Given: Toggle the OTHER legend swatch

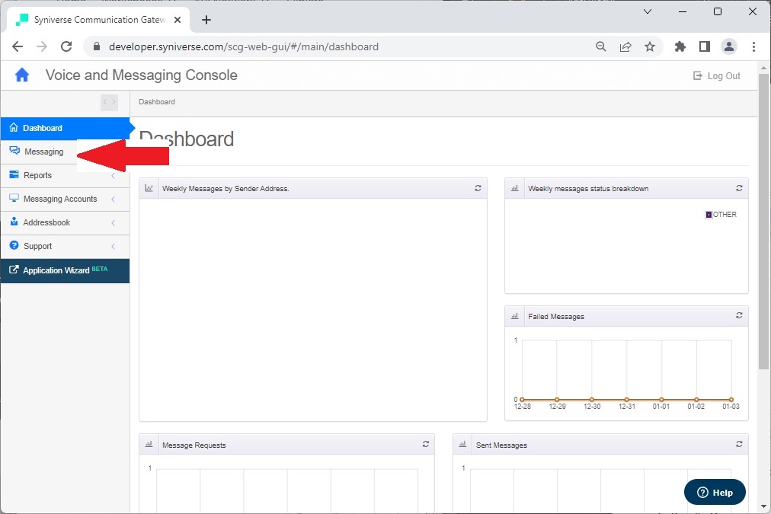Looking at the screenshot, I should [x=709, y=215].
